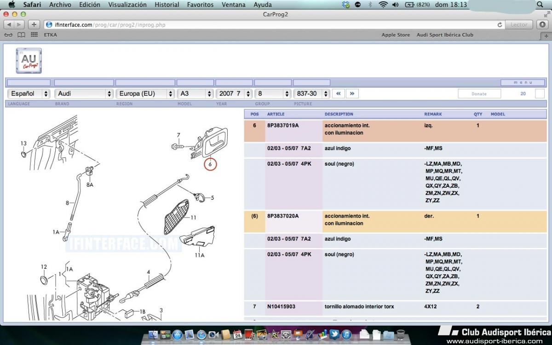Open iPhoto from the Dock
The height and width of the screenshot is (345, 552).
tap(261, 334)
